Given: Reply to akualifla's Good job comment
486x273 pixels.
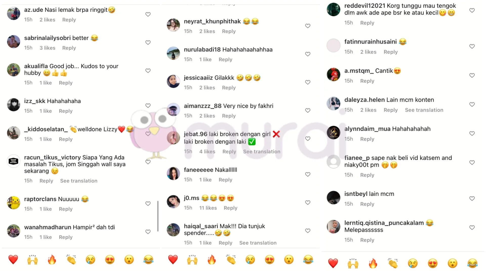Looking at the screenshot, I should click(66, 83).
